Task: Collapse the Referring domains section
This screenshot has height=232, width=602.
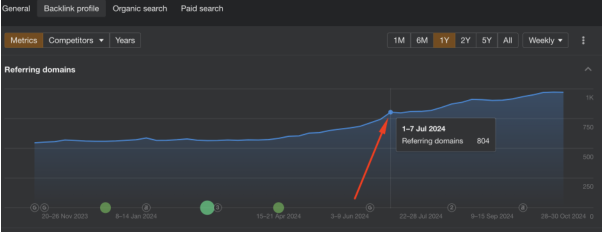Action: [588, 69]
